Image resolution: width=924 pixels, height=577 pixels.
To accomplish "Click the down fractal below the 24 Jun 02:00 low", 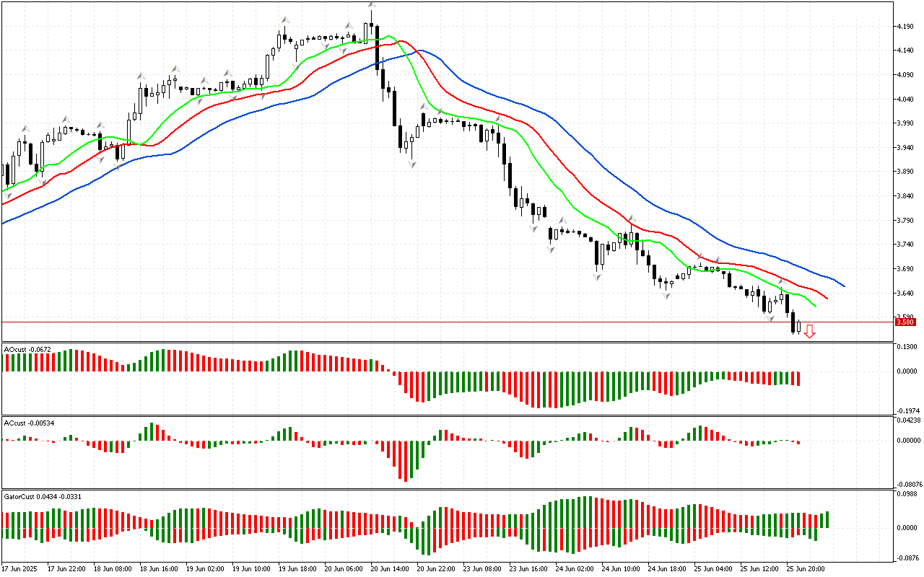I will point(598,276).
